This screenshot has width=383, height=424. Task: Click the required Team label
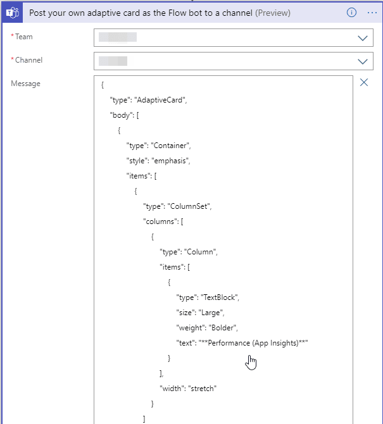[23, 37]
